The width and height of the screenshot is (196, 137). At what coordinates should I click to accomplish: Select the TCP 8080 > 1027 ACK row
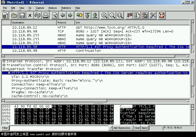tap(96, 31)
